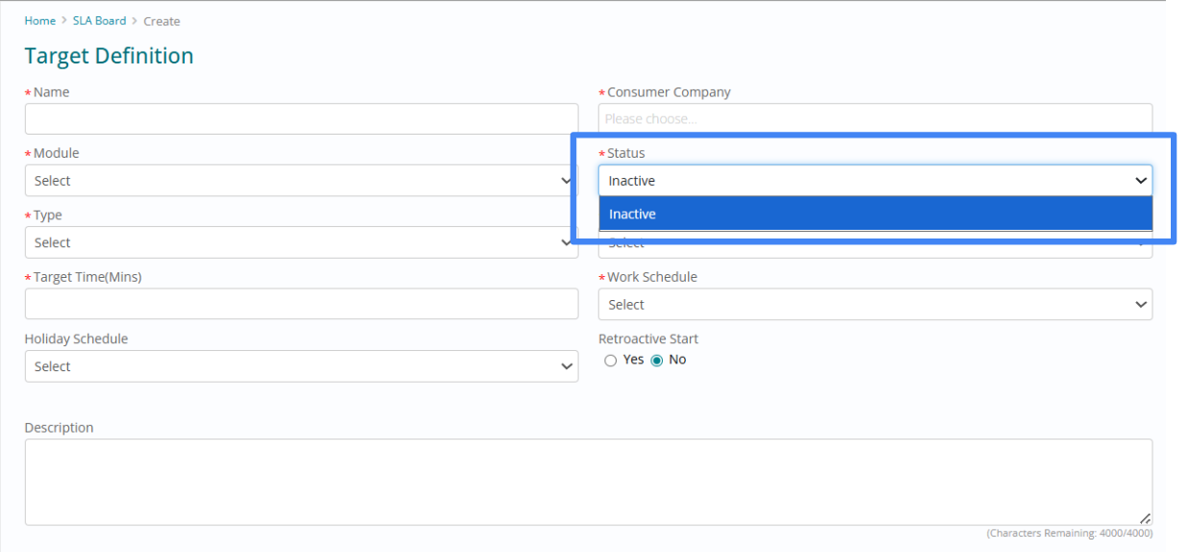Select Yes for Retroactive Start

pos(611,361)
